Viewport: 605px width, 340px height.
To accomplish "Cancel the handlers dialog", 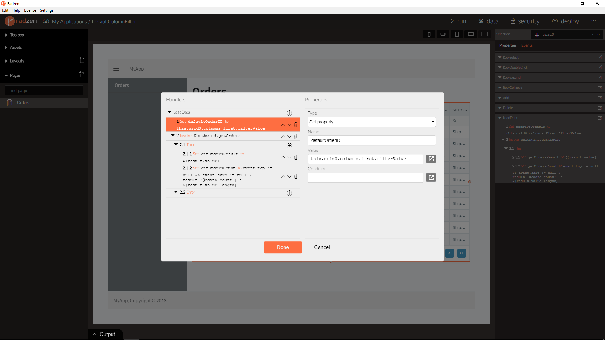I will [322, 247].
